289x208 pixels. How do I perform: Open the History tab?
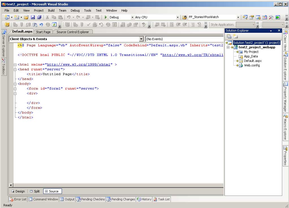[144, 199]
